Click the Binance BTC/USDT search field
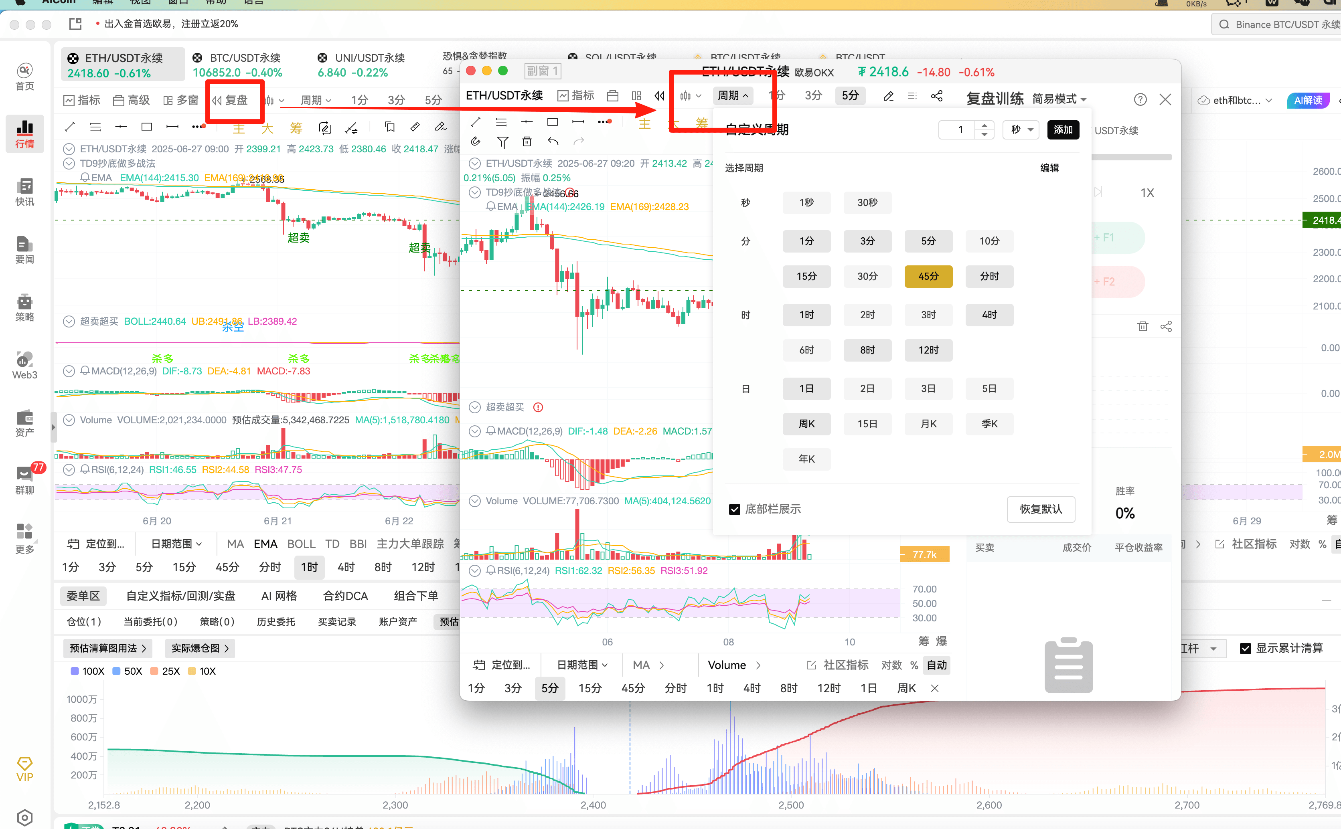Image resolution: width=1341 pixels, height=829 pixels. point(1276,25)
